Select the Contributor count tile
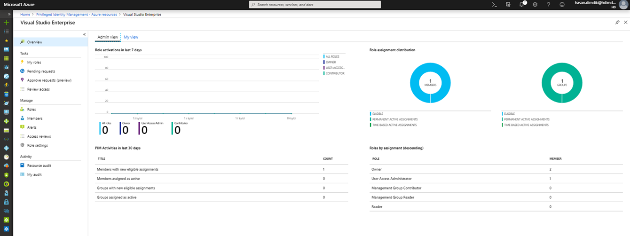The width and height of the screenshot is (630, 236). [179, 128]
